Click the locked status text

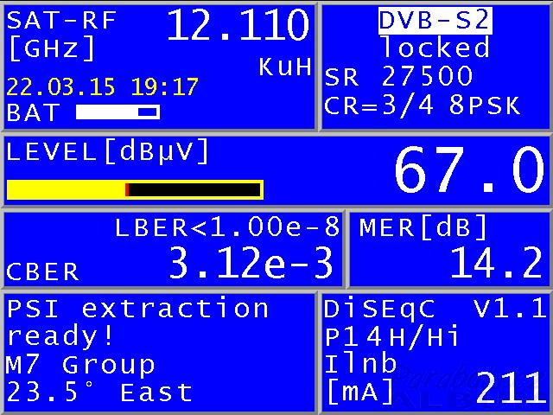(435, 48)
